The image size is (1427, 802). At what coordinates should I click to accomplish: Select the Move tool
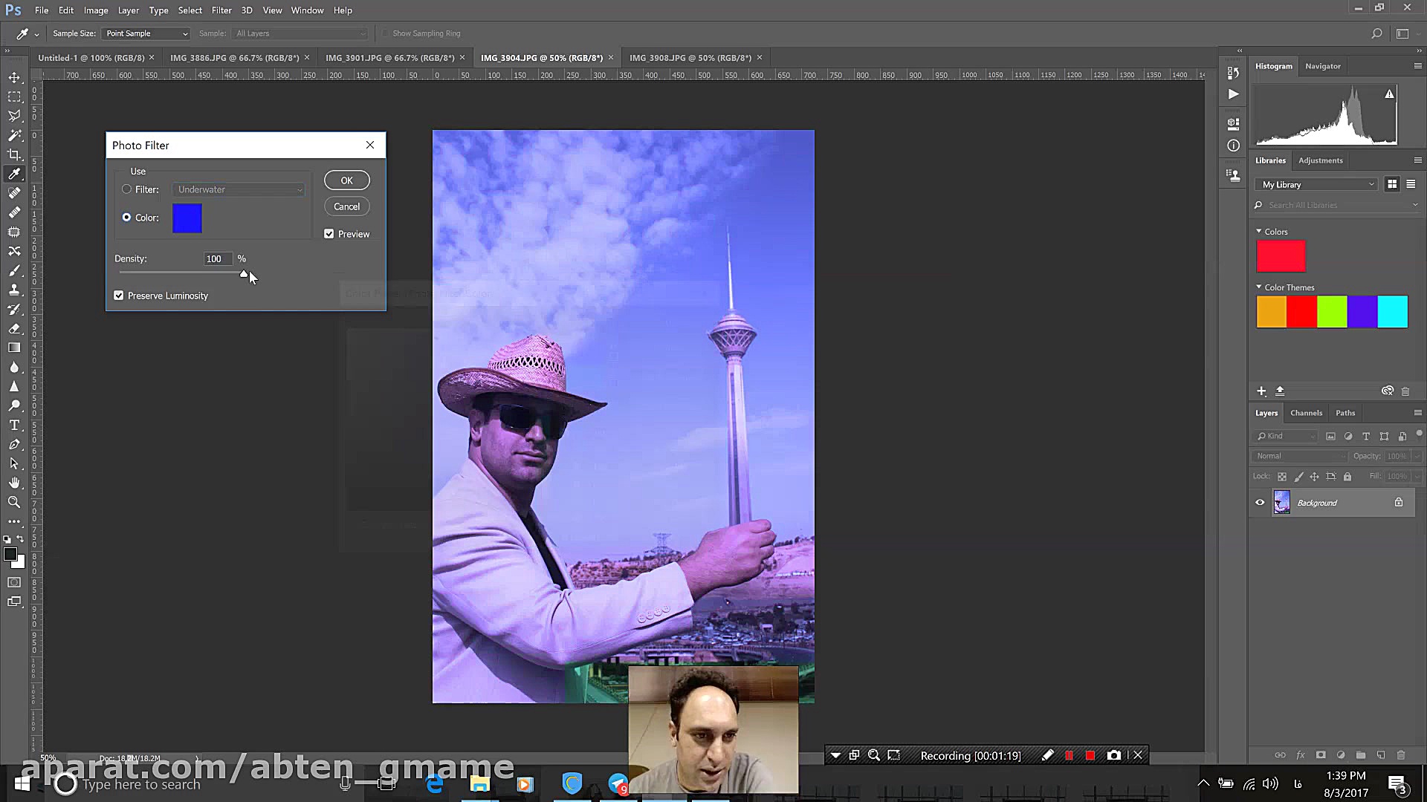14,77
